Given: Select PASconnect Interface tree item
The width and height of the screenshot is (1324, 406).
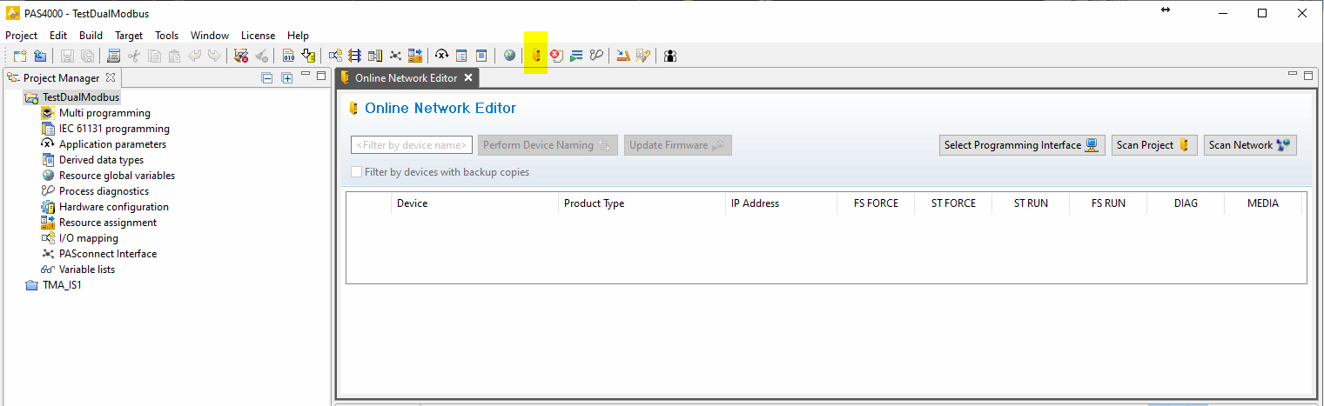Looking at the screenshot, I should (x=108, y=254).
